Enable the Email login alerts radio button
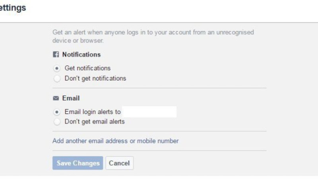318x179 pixels. (x=57, y=112)
